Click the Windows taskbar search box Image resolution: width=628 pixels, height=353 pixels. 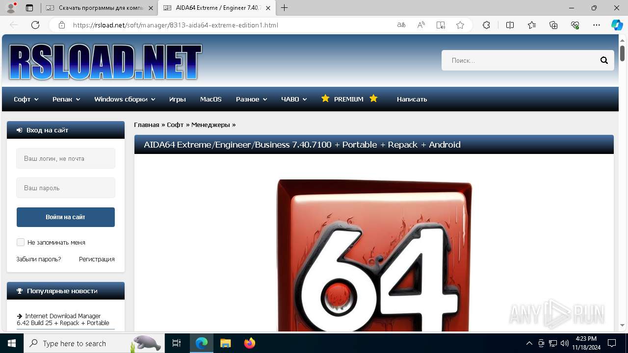pos(93,343)
